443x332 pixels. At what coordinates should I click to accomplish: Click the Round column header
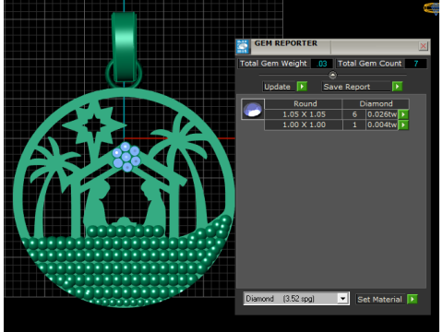304,103
